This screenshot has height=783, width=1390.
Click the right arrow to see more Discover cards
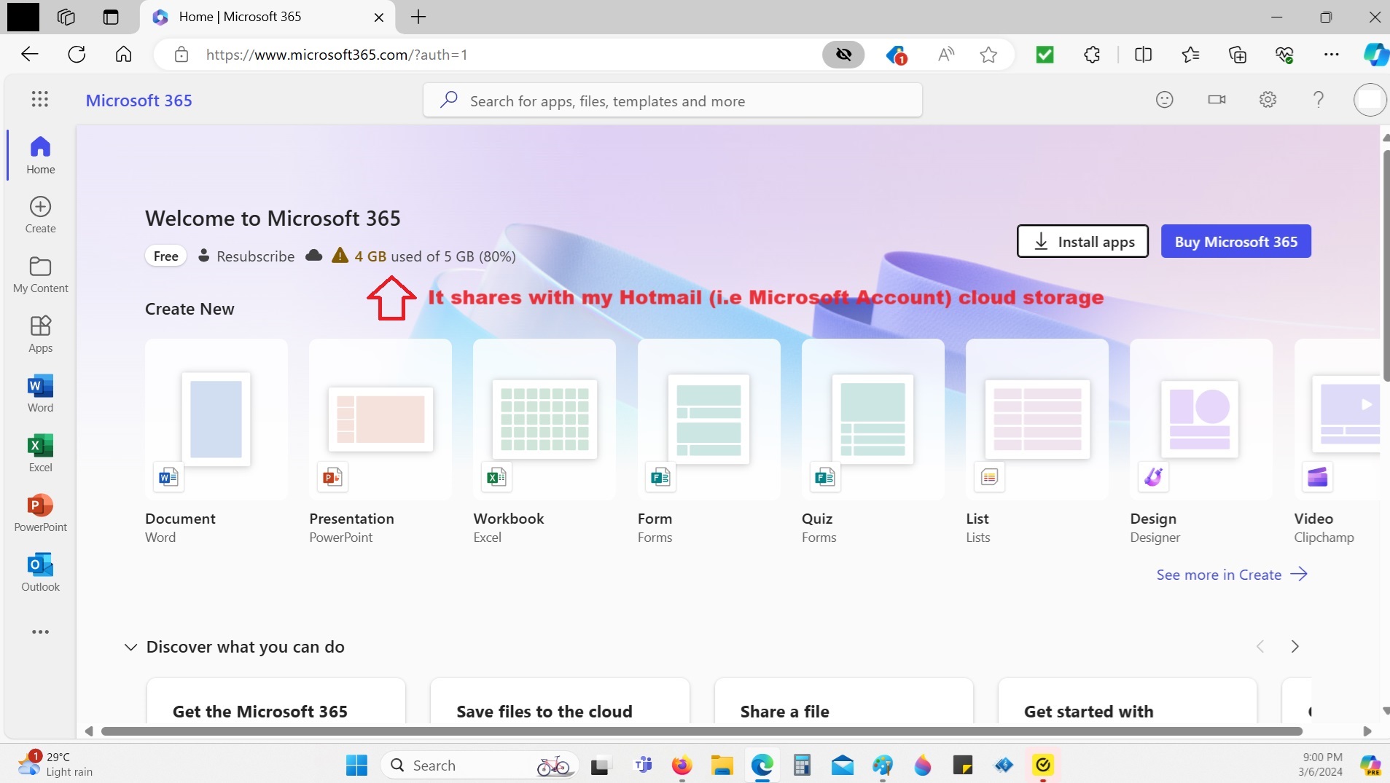(1295, 646)
